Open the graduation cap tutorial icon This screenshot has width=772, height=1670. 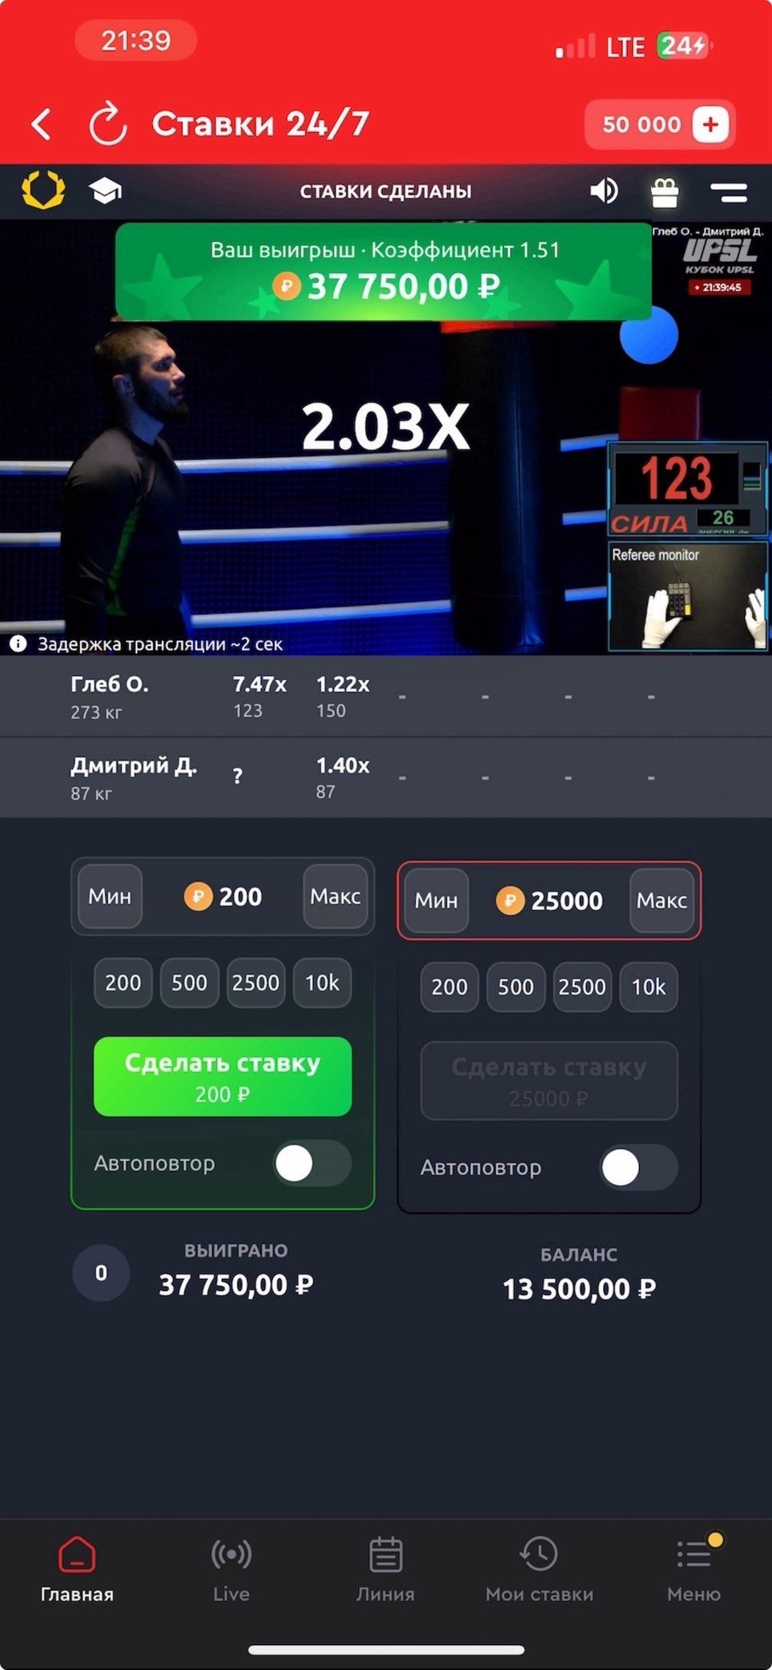point(105,191)
